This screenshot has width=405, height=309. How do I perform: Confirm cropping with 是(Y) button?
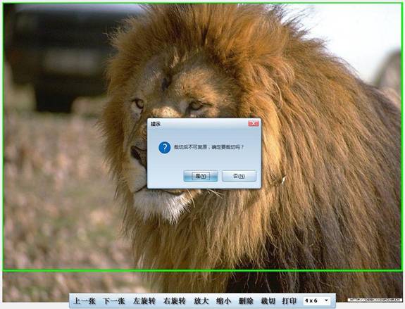pos(201,176)
